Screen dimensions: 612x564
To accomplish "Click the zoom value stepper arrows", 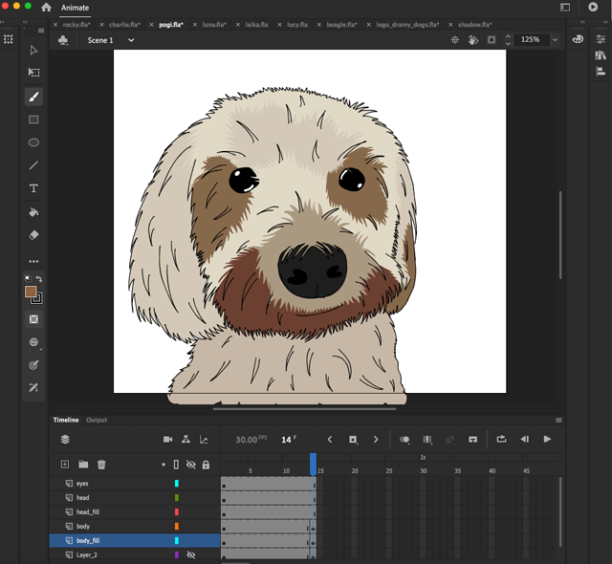I will (x=508, y=40).
